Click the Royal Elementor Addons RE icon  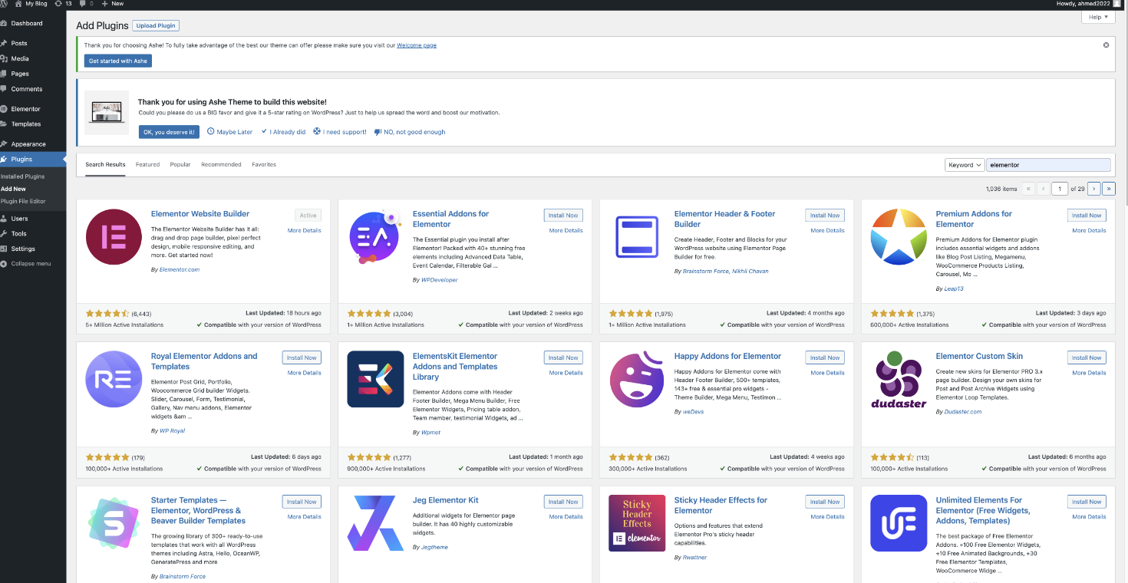point(114,379)
